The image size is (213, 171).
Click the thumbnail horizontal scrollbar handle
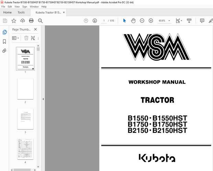tap(22, 170)
